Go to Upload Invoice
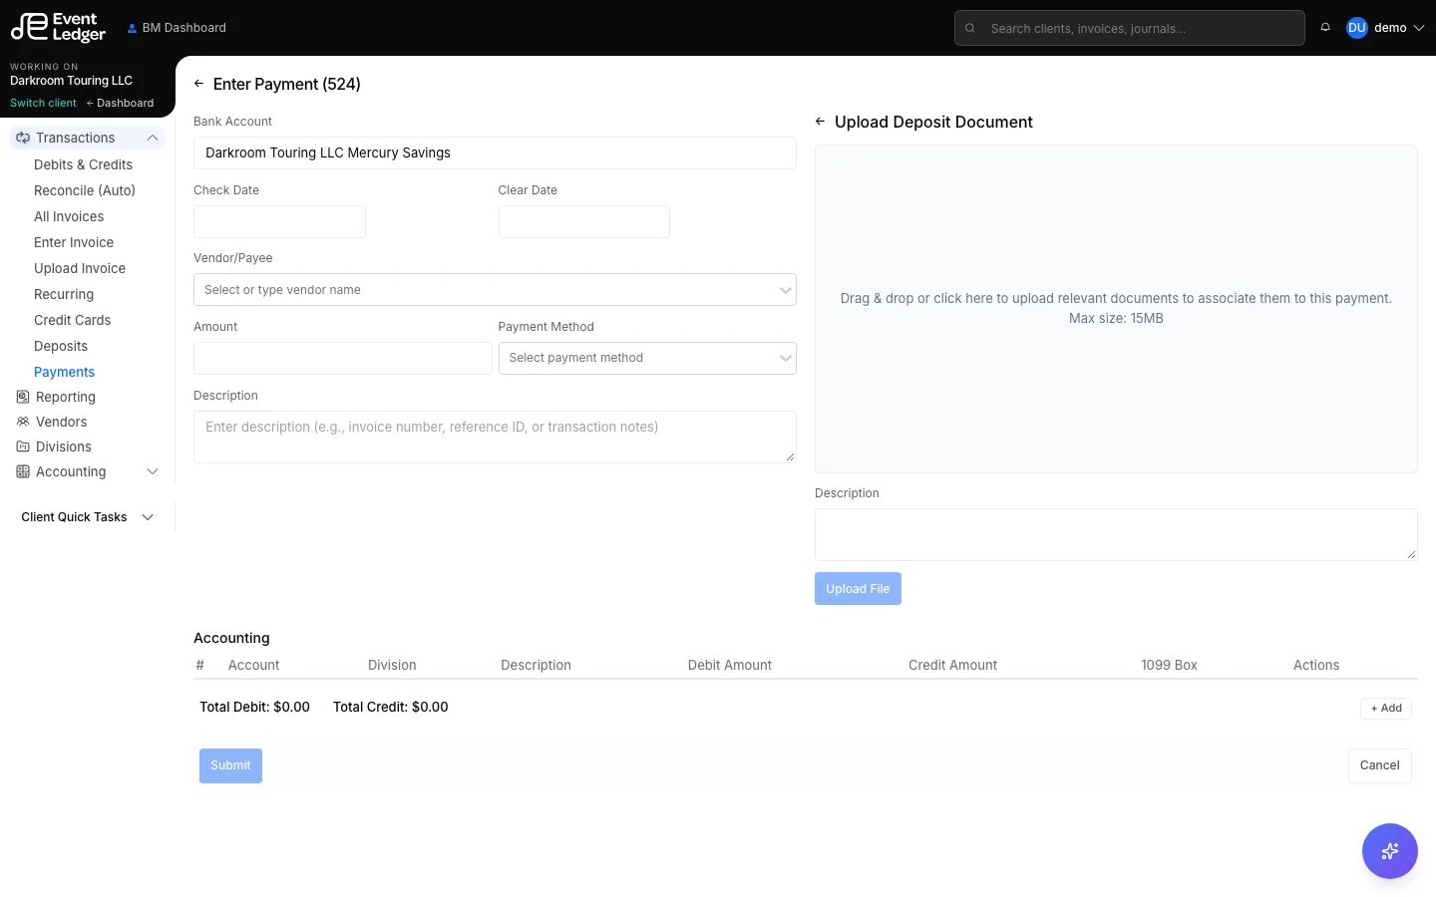Image resolution: width=1436 pixels, height=897 pixels. point(80,268)
